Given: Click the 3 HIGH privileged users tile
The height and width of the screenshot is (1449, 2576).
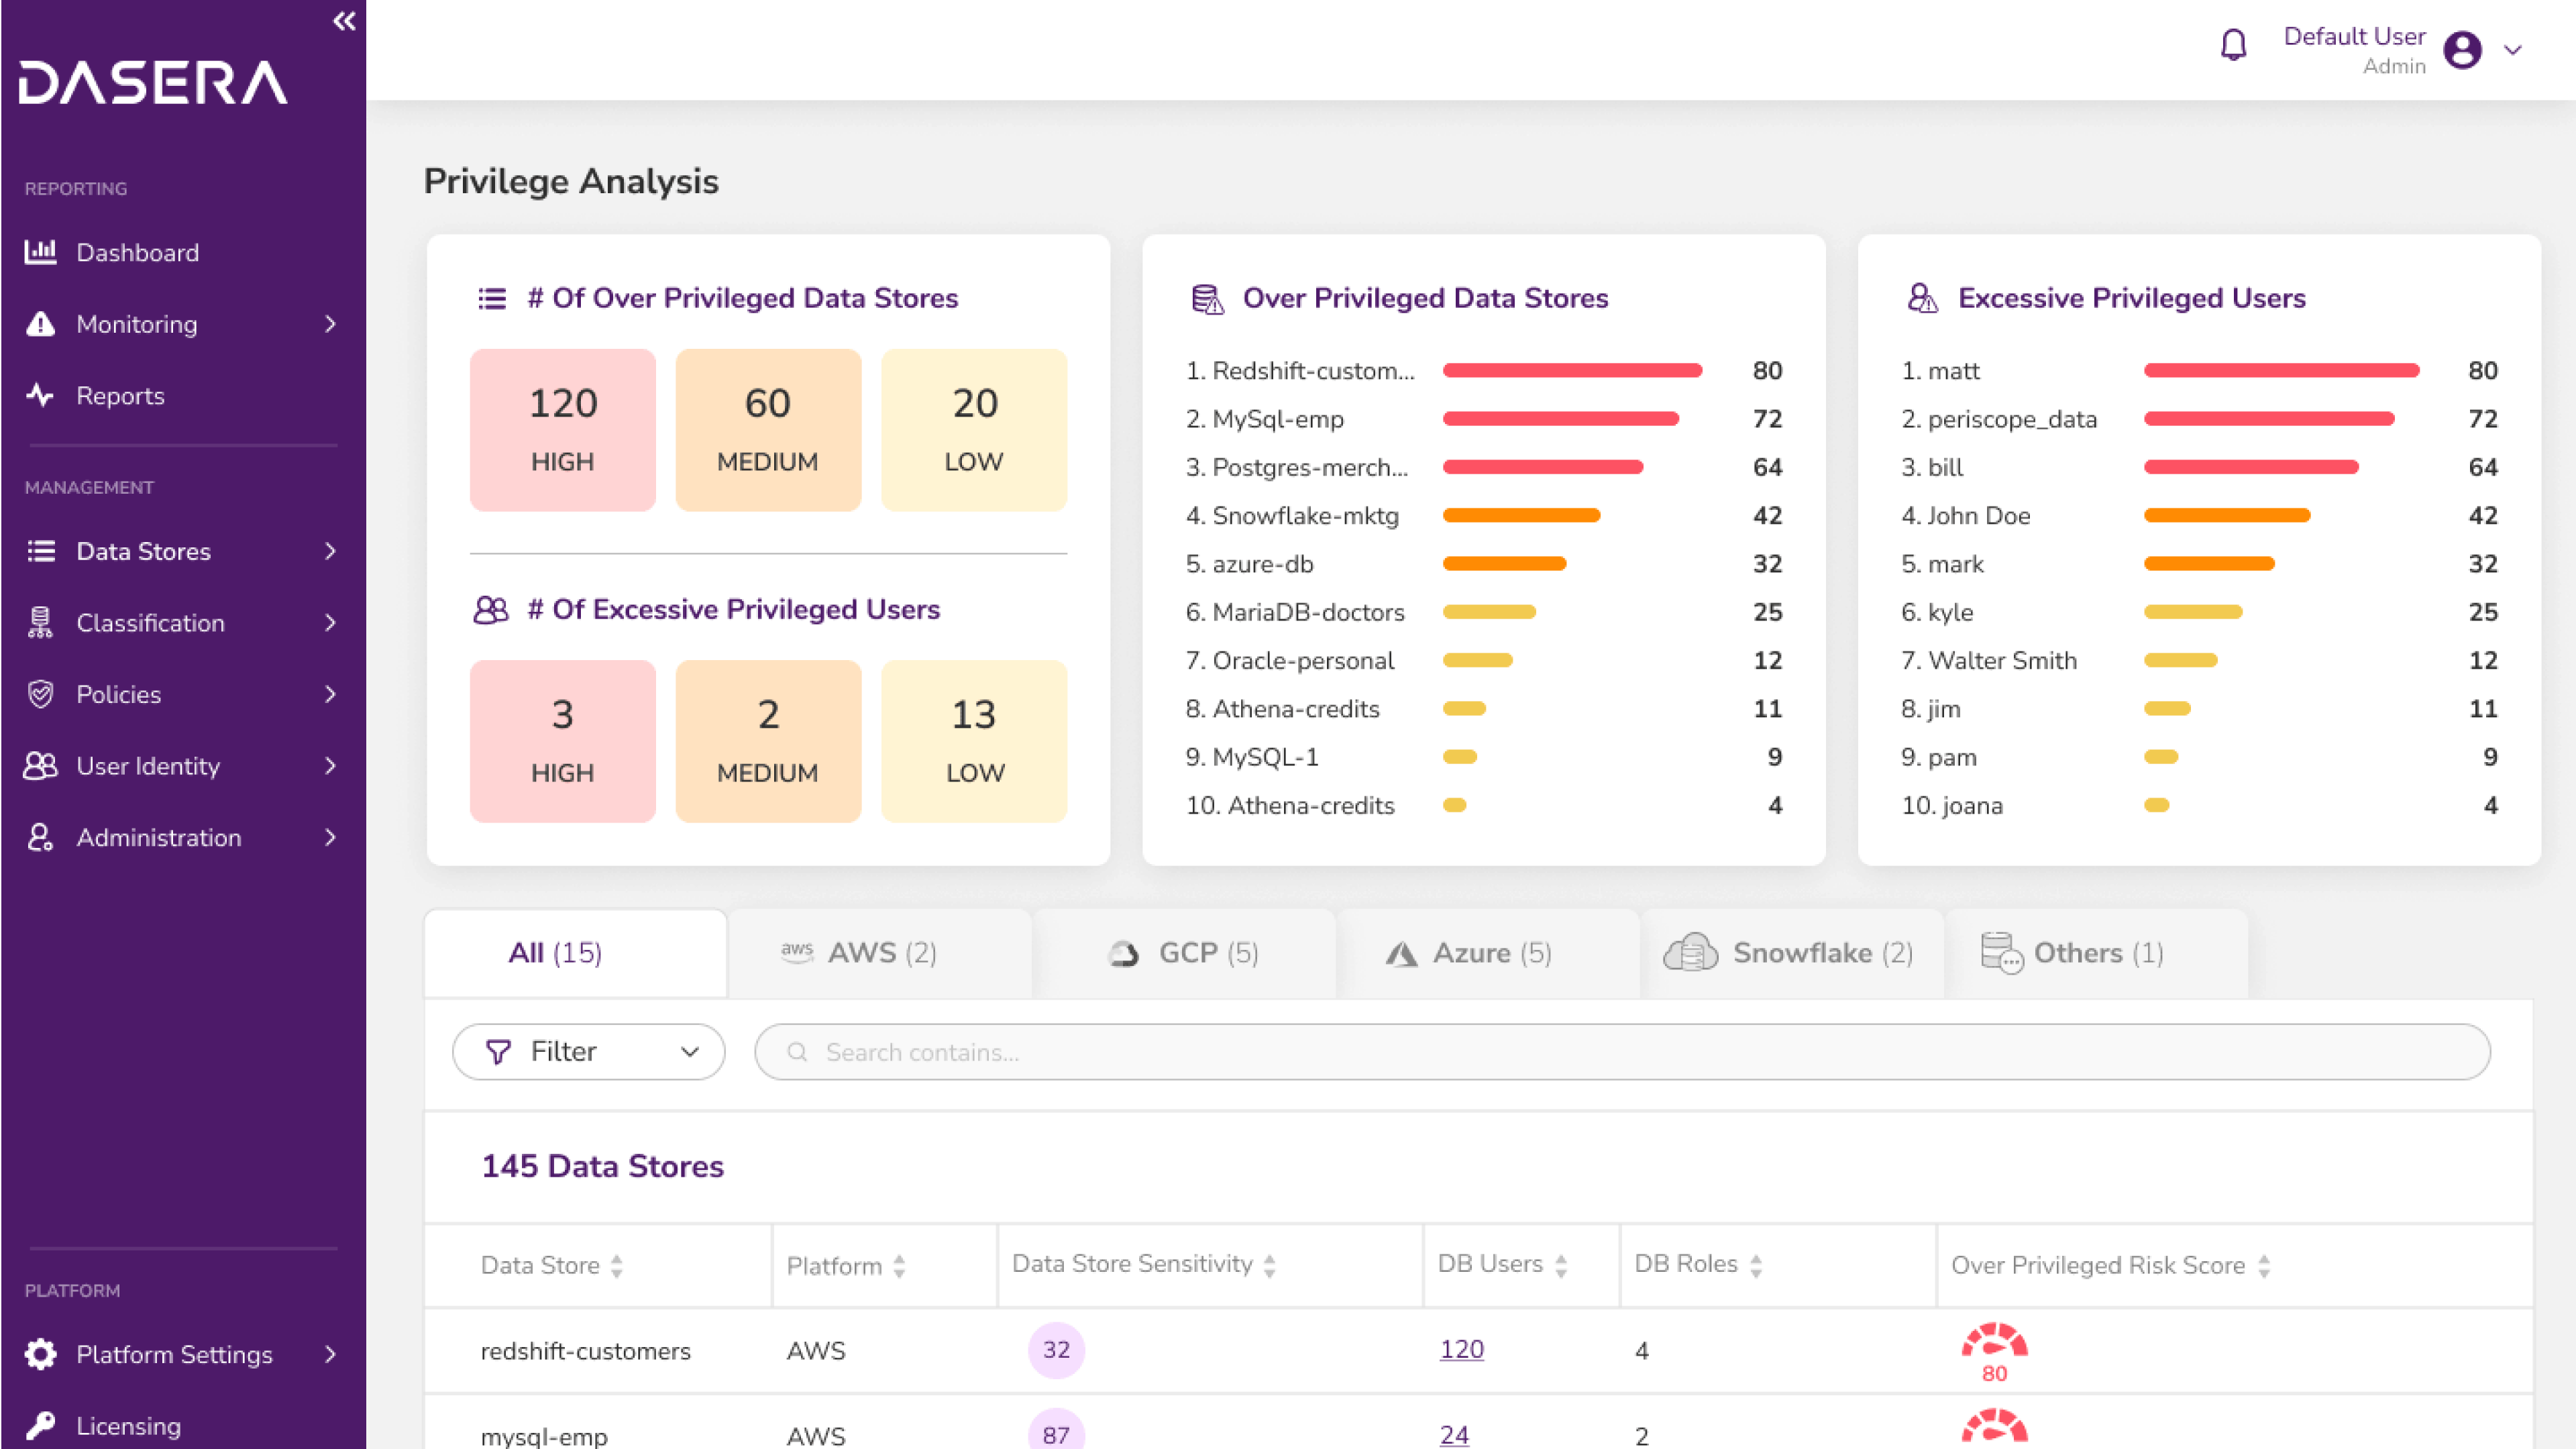Looking at the screenshot, I should (563, 741).
